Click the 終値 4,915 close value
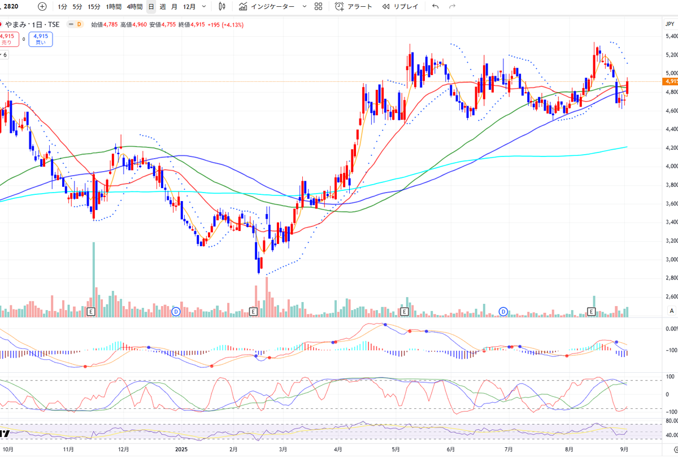Viewport: 678px width, 458px height. [x=192, y=24]
